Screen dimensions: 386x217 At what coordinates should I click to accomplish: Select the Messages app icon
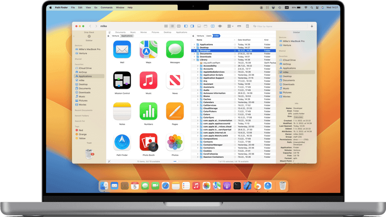point(175,50)
